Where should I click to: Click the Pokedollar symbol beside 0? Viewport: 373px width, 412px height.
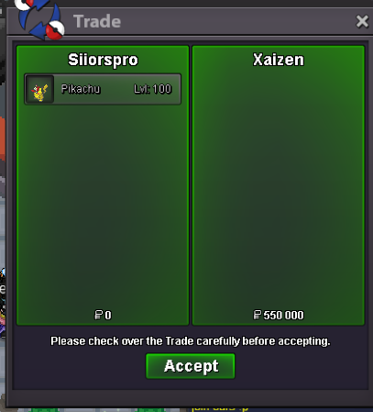(x=98, y=315)
